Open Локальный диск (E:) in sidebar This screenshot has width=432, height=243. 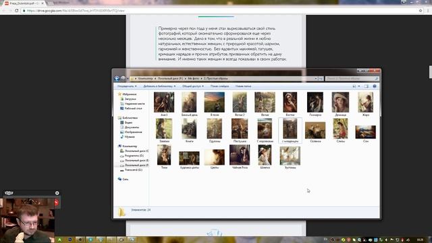[136, 161]
